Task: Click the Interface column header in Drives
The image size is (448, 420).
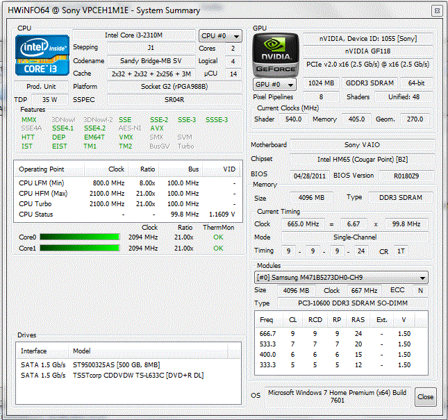Action: (x=42, y=351)
